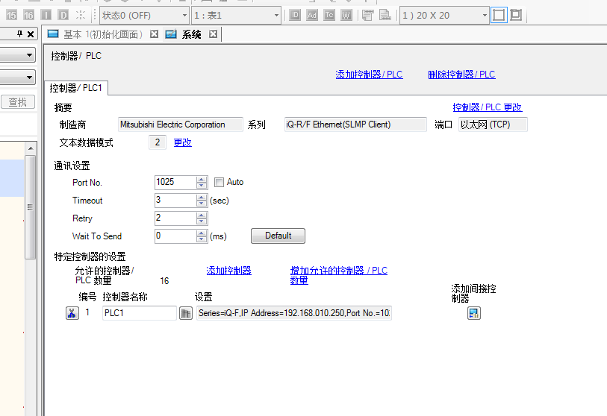Expand the 1 : 表1 table dropdown
Screen dimensions: 607x416
tap(276, 15)
